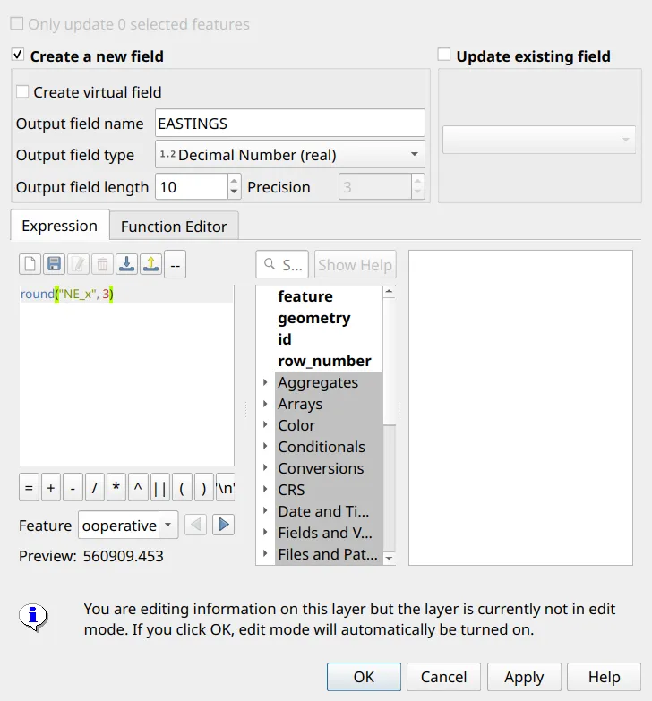652x701 pixels.
Task: Click the Show Help button
Action: point(355,265)
